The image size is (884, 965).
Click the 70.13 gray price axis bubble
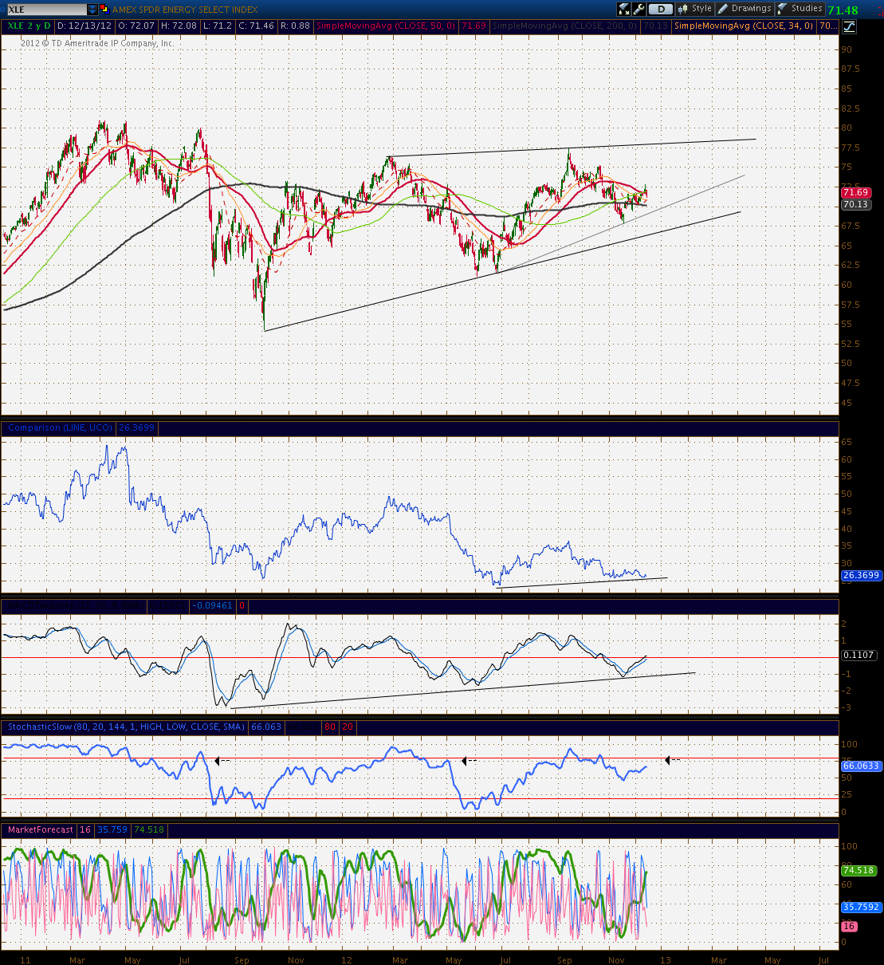[x=855, y=205]
